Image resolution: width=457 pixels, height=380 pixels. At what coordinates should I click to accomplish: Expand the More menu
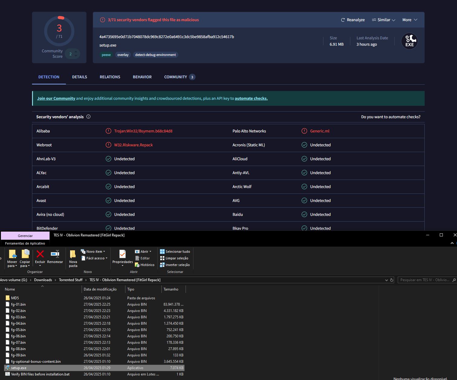pos(410,20)
